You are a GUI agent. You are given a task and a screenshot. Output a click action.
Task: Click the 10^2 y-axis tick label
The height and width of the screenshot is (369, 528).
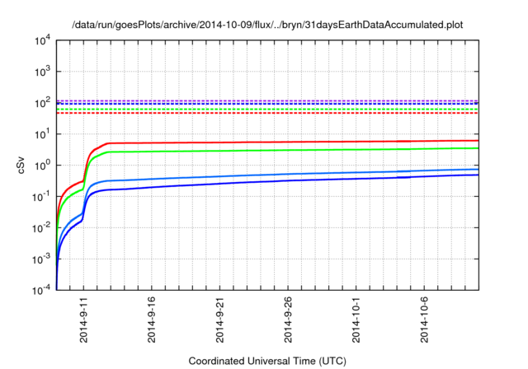tap(43, 103)
